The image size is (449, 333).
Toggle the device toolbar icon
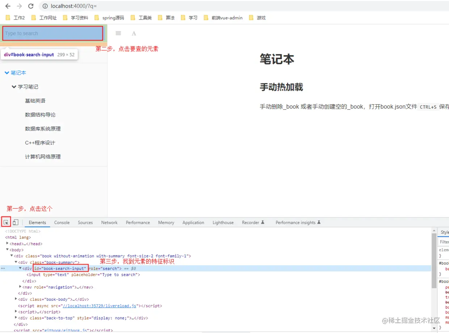(x=16, y=222)
